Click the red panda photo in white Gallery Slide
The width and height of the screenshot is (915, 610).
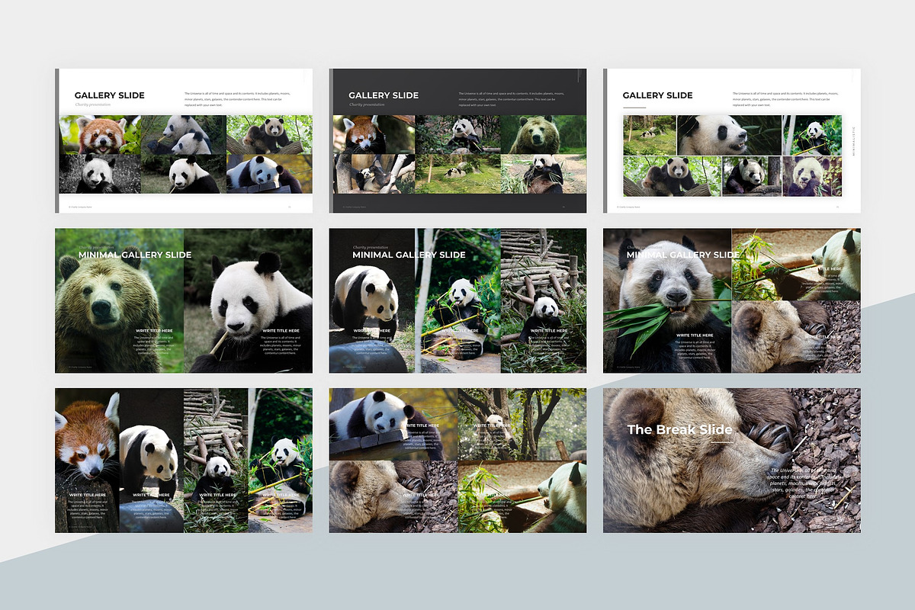[x=100, y=135]
